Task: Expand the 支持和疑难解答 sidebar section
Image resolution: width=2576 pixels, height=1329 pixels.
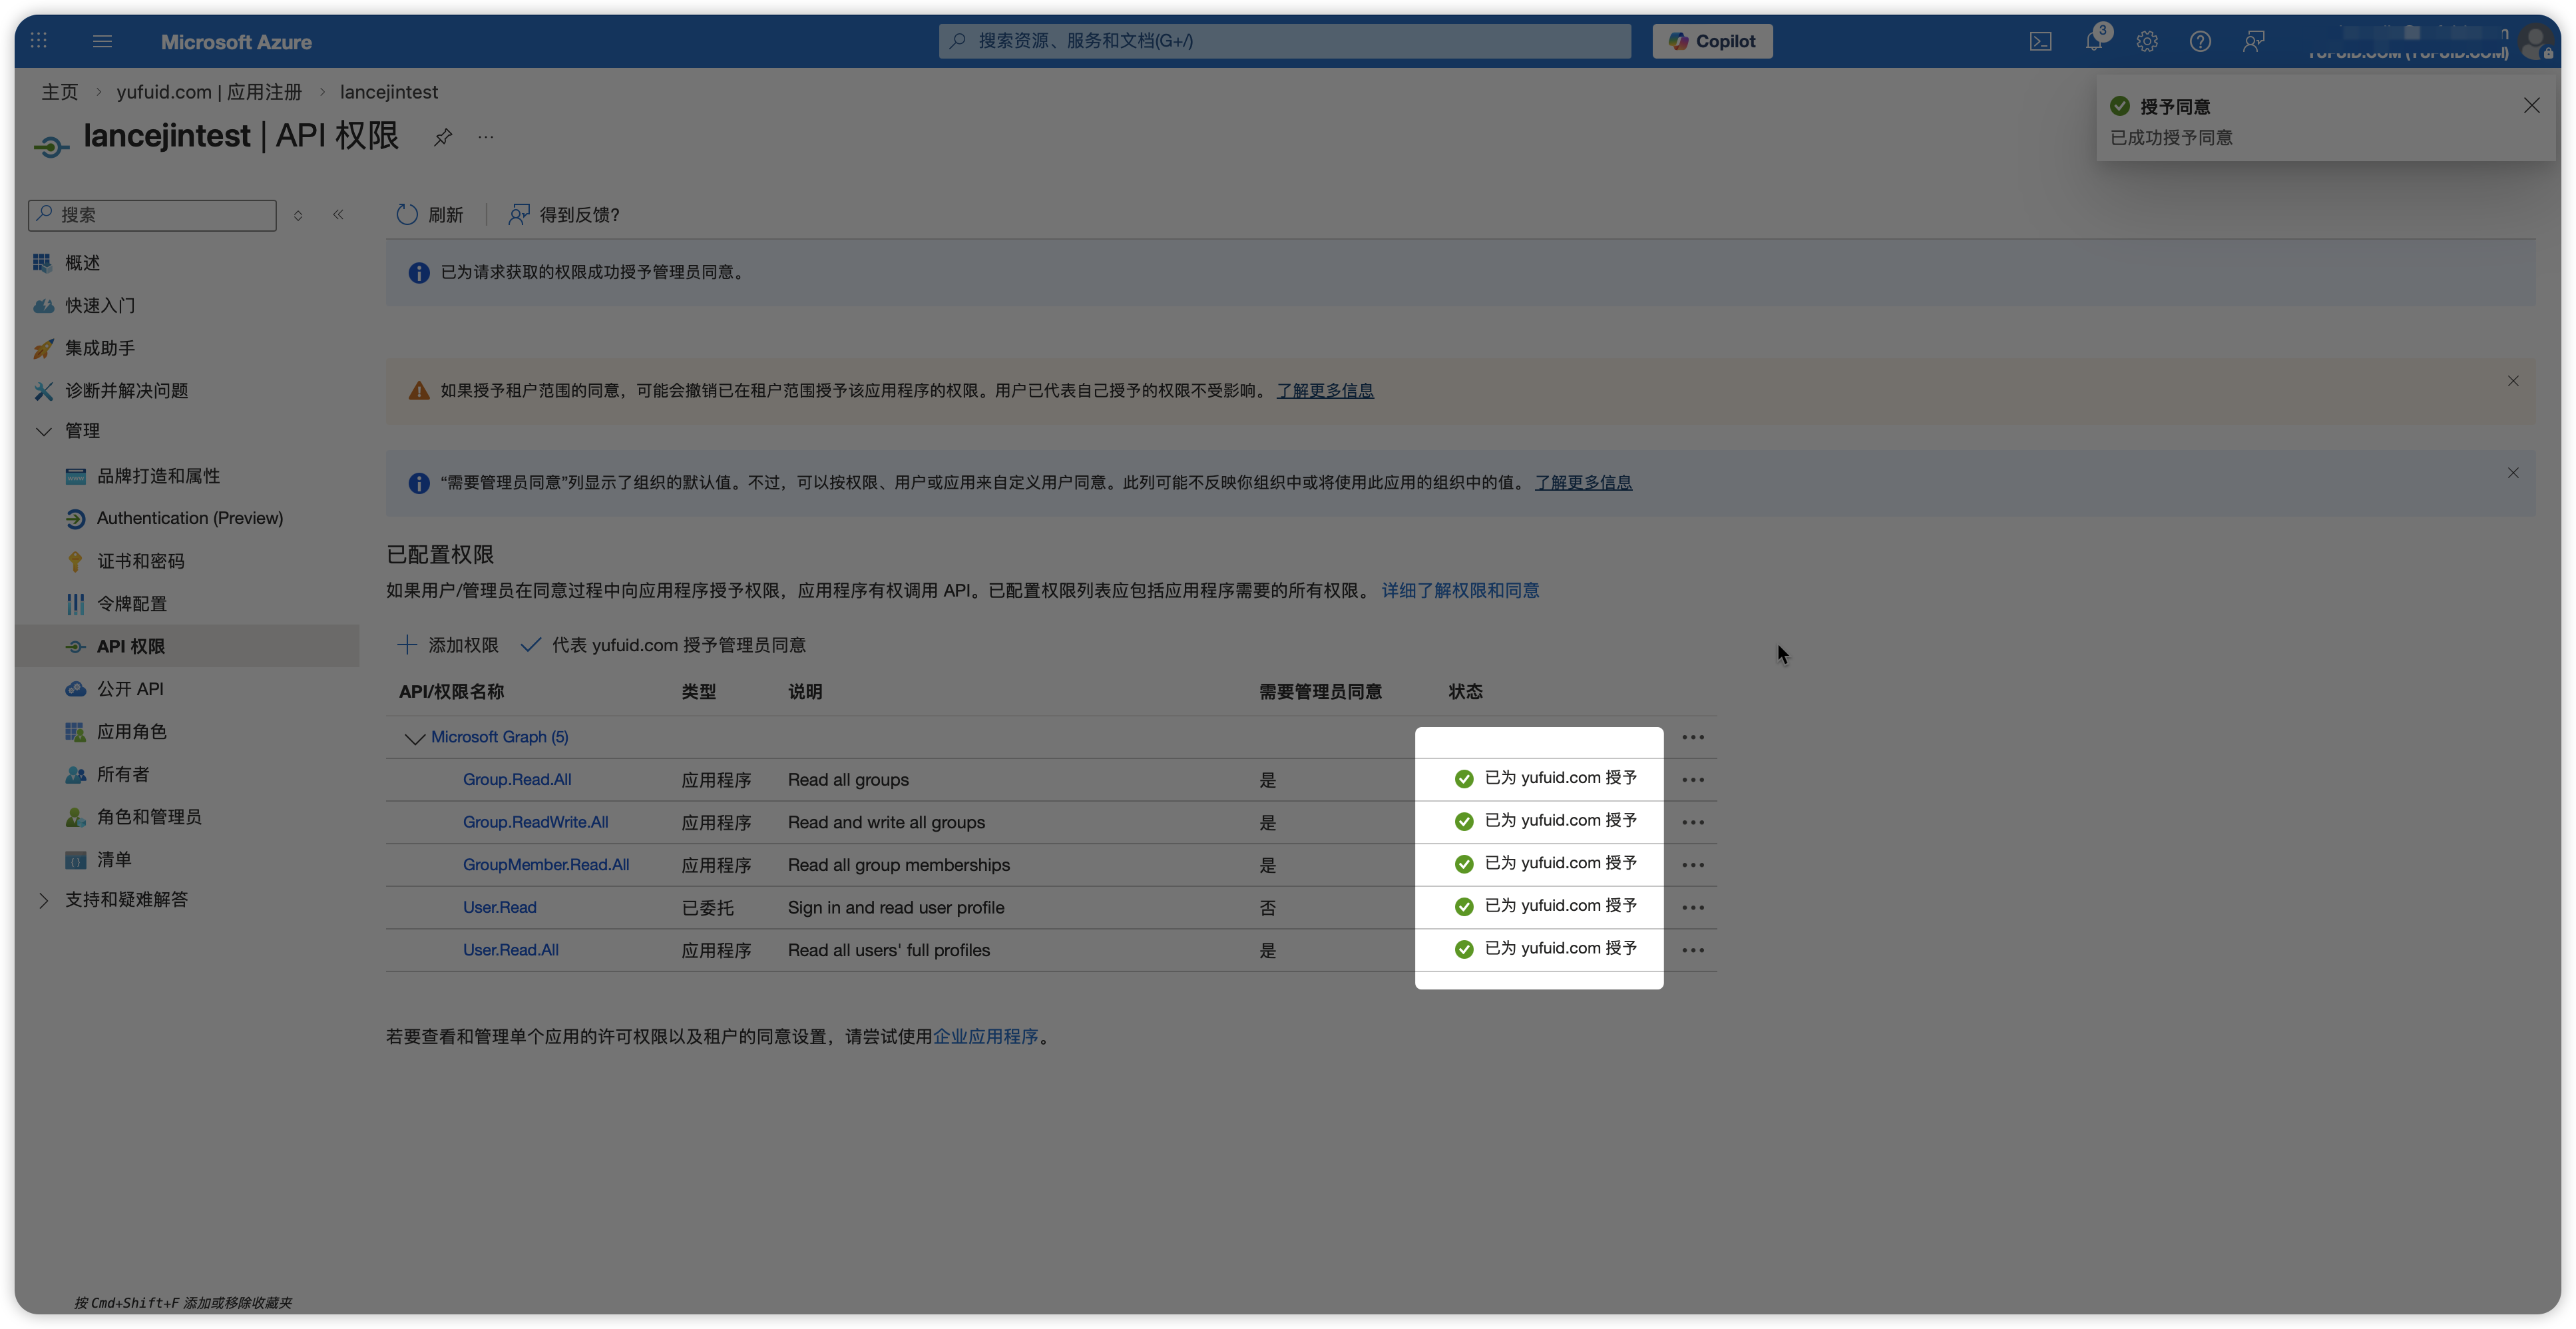Action: click(43, 900)
